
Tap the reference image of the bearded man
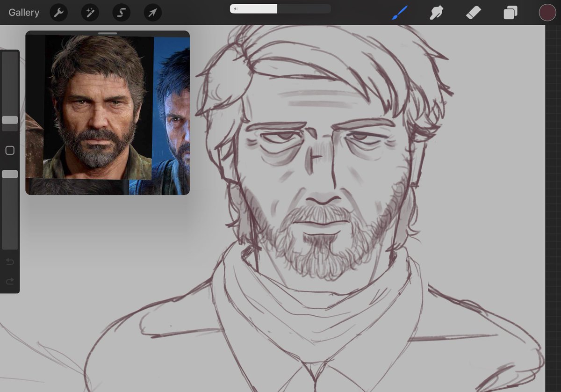98,107
